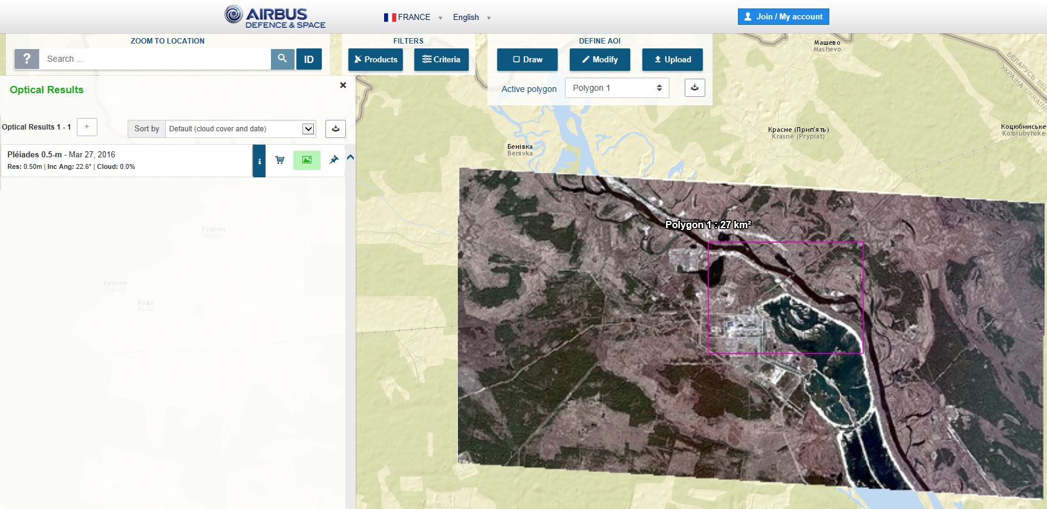Viewport: 1047px width, 509px height.
Task: Select the Pléiades 0.5-m Mar 27, 2016 result
Action: tap(126, 160)
